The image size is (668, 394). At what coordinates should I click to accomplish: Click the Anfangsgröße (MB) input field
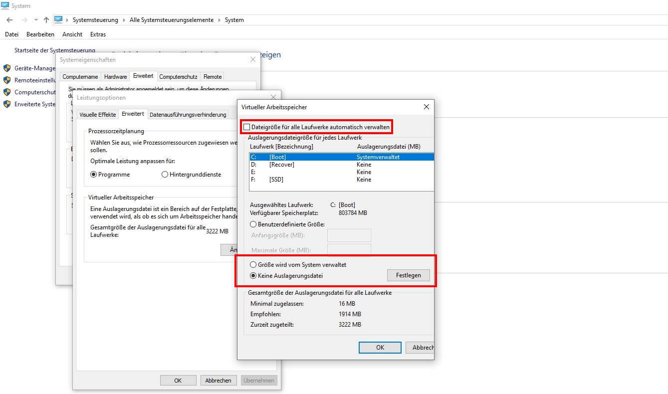point(349,235)
